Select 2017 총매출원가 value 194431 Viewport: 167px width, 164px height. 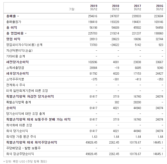[x=137, y=22]
